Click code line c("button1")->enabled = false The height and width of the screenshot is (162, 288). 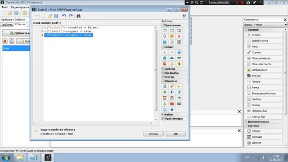coord(71,27)
